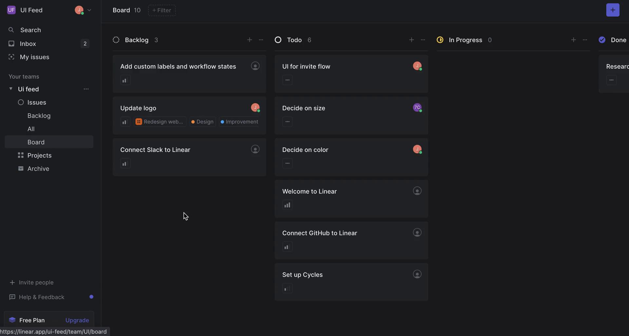
Task: Click the Done status checkmark icon
Action: [602, 40]
